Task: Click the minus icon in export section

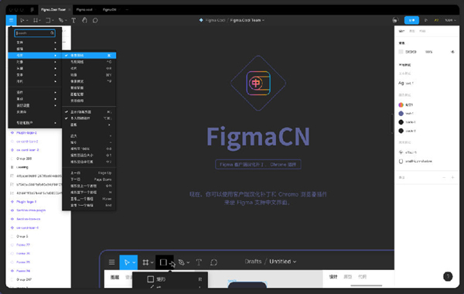Action: tap(444, 177)
